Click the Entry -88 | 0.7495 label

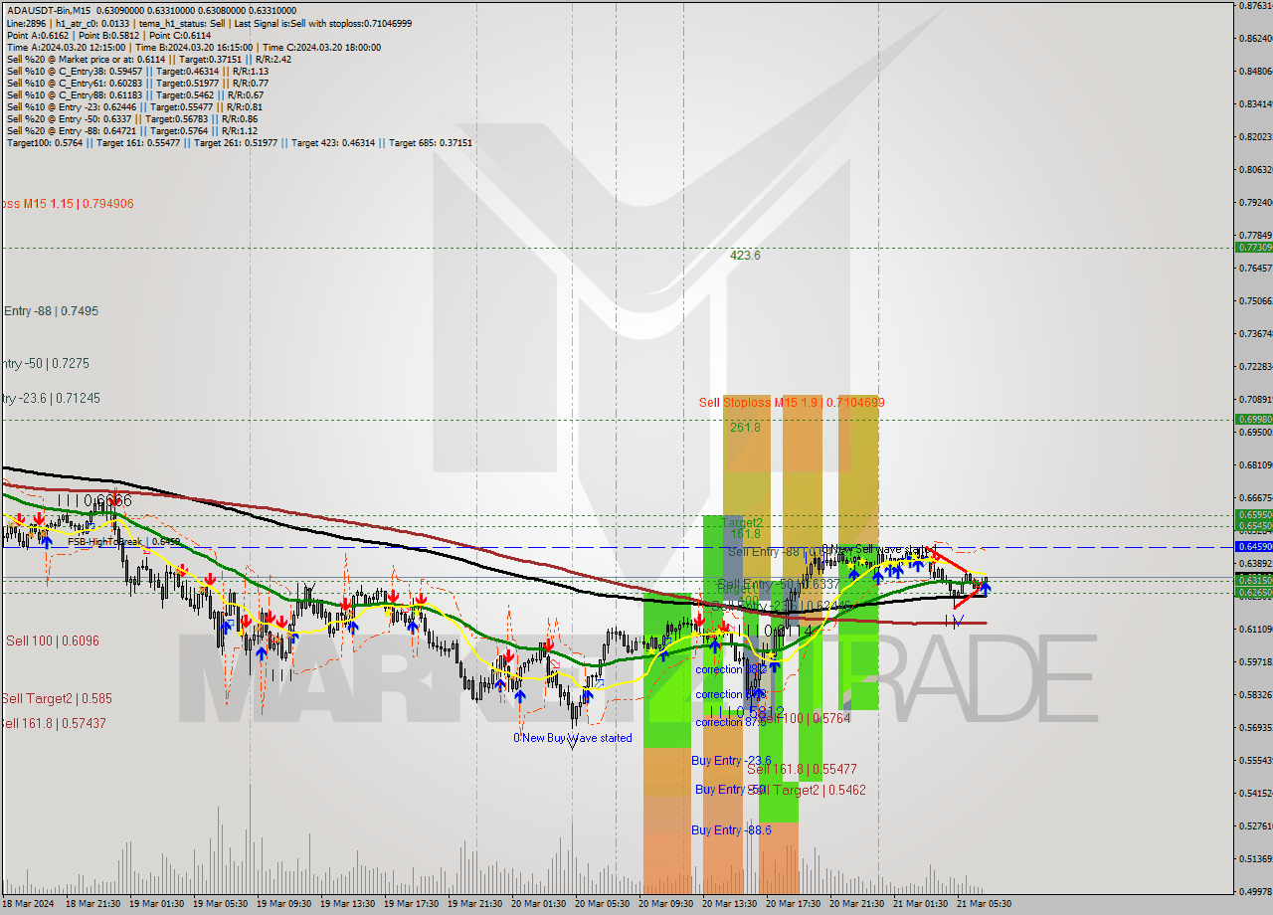(50, 311)
